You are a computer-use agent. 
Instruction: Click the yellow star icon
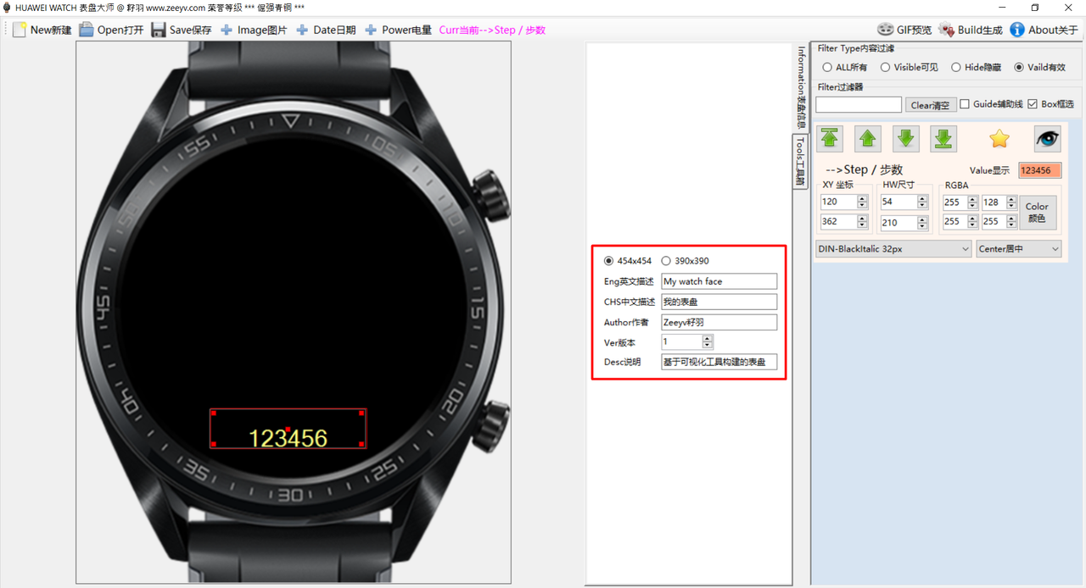999,139
